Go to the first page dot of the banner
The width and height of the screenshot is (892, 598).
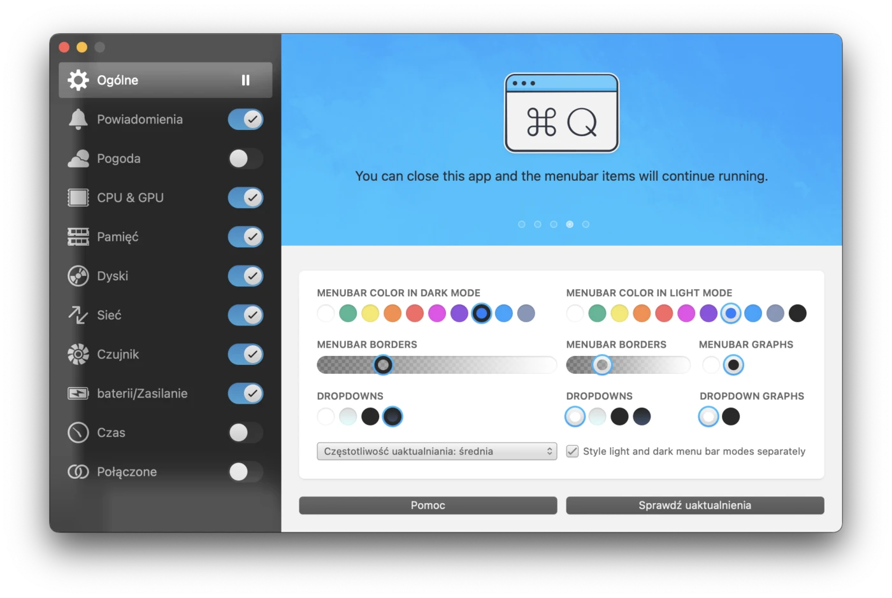[x=522, y=224]
